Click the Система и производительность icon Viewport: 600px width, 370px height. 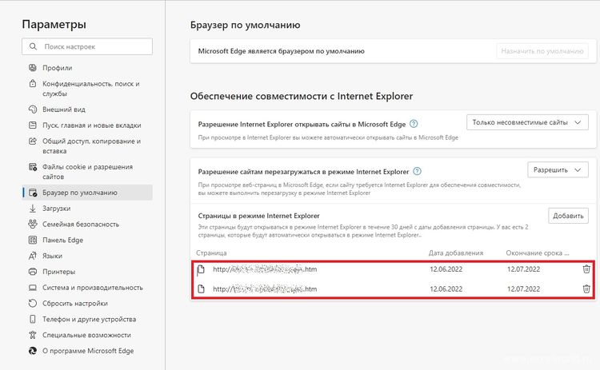click(33, 288)
